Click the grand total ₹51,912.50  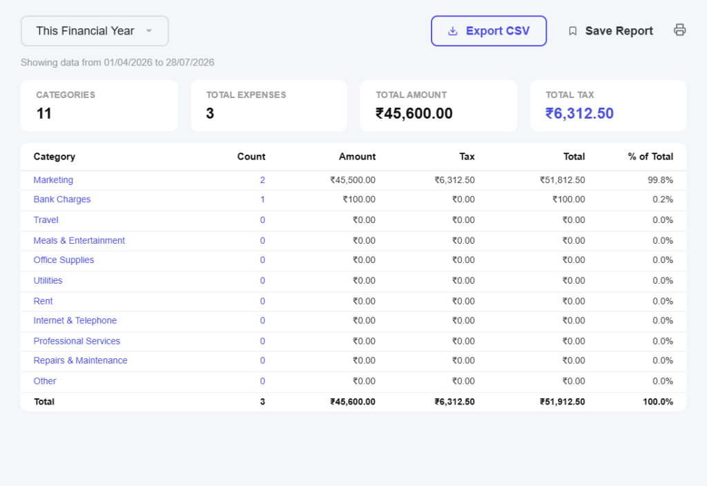tap(562, 402)
